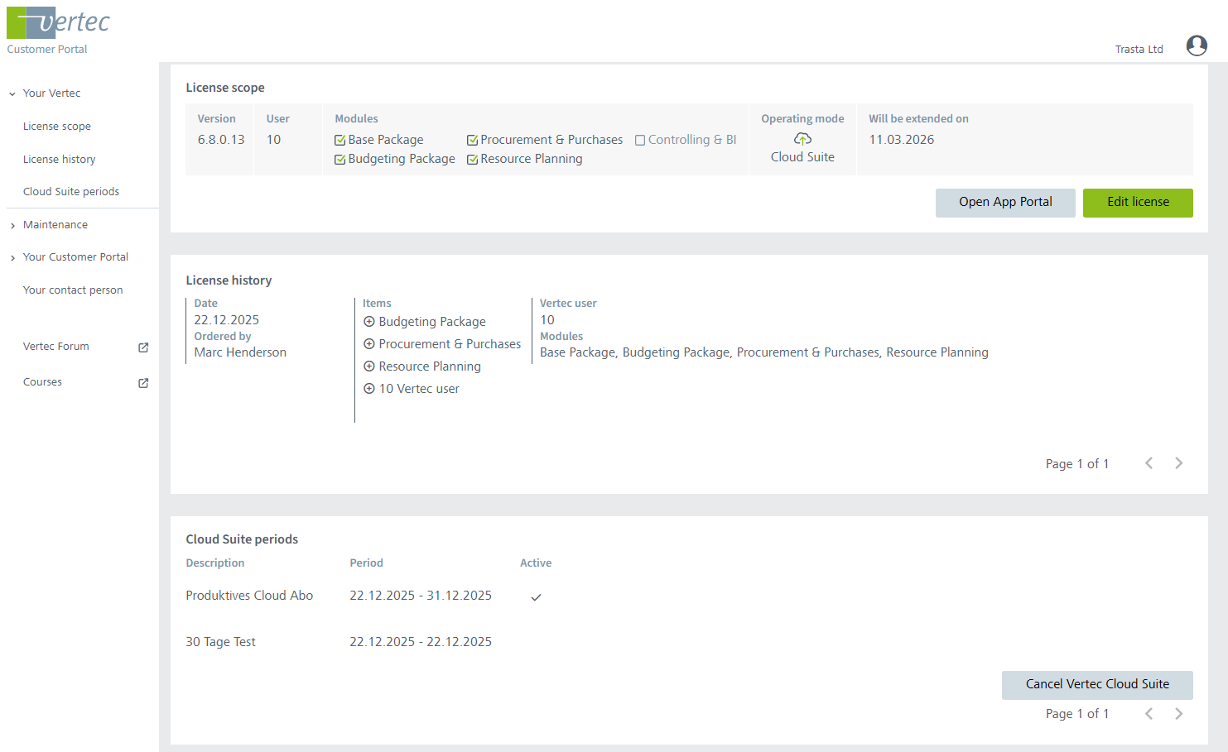The height and width of the screenshot is (752, 1228).
Task: Select License history in the sidebar
Action: tap(59, 160)
